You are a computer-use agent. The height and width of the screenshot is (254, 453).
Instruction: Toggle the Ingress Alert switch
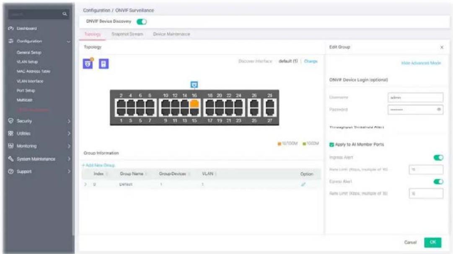coord(438,158)
